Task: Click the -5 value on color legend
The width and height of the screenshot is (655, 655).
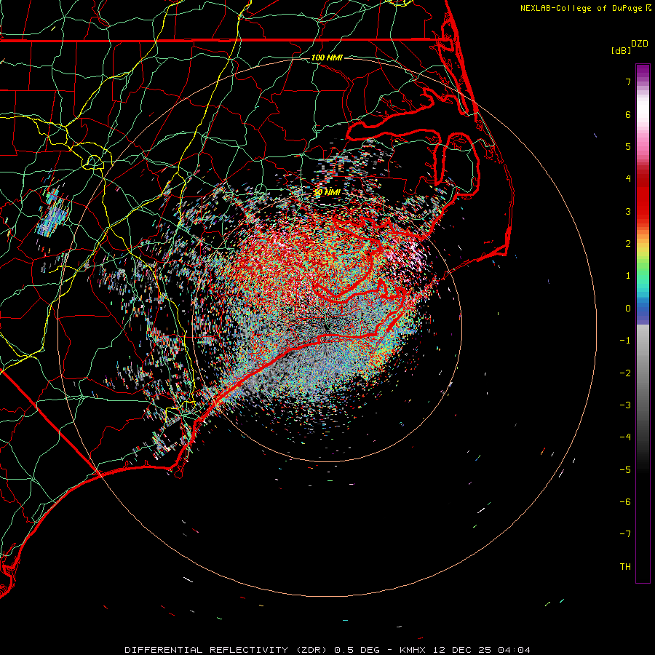Action: 625,470
